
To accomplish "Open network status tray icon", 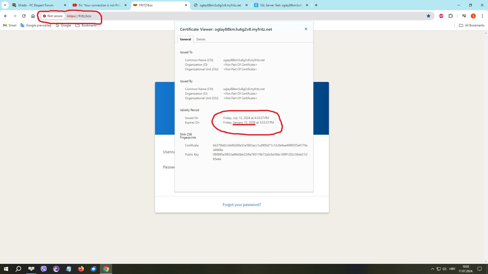I will [439, 269].
